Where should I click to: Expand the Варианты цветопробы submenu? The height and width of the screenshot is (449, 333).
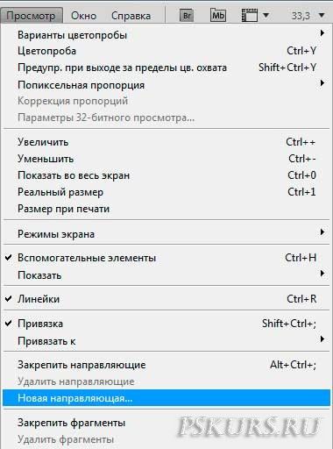(166, 35)
